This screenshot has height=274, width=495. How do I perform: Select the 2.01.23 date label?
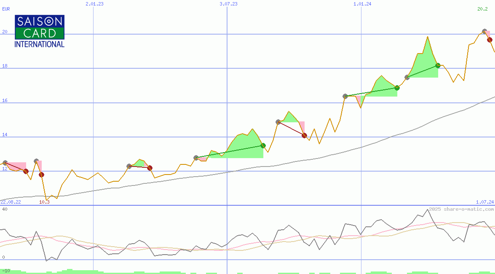[94, 4]
